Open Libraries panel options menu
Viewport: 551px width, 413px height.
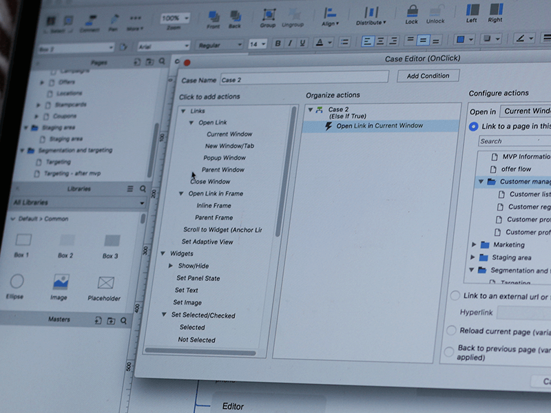(x=130, y=189)
